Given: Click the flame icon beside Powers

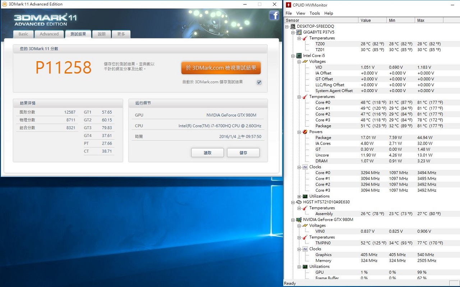Looking at the screenshot, I should 305,132.
